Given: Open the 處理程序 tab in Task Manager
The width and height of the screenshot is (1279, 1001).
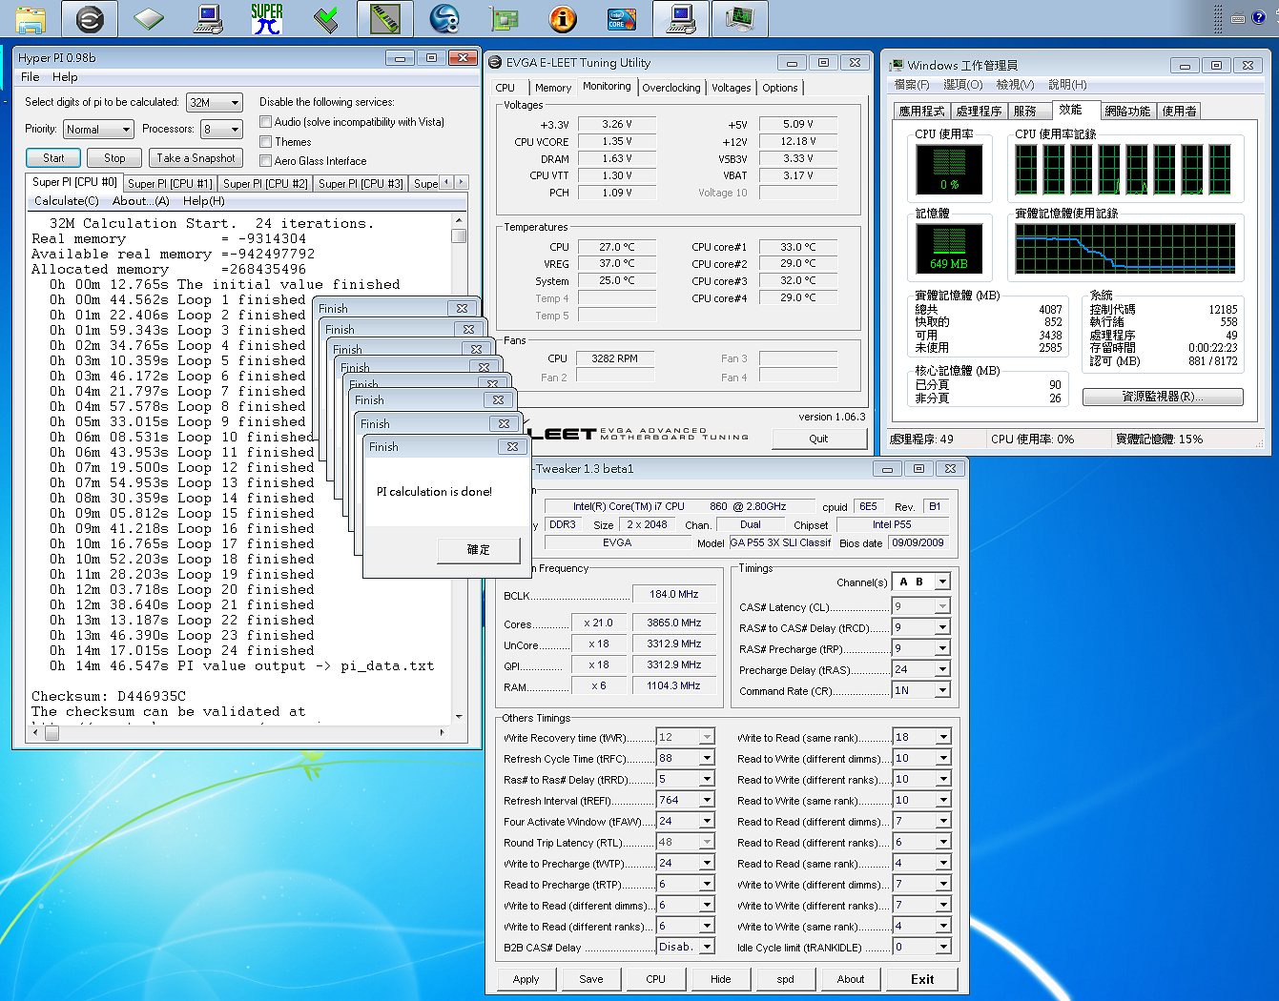Looking at the screenshot, I should [980, 112].
